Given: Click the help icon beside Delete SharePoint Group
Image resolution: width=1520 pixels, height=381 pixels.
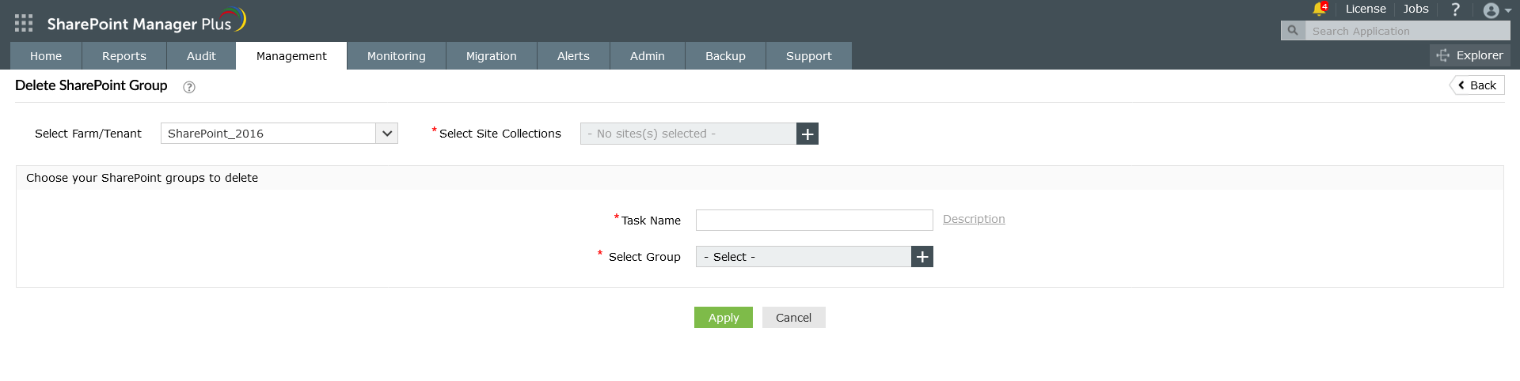Looking at the screenshot, I should point(189,87).
